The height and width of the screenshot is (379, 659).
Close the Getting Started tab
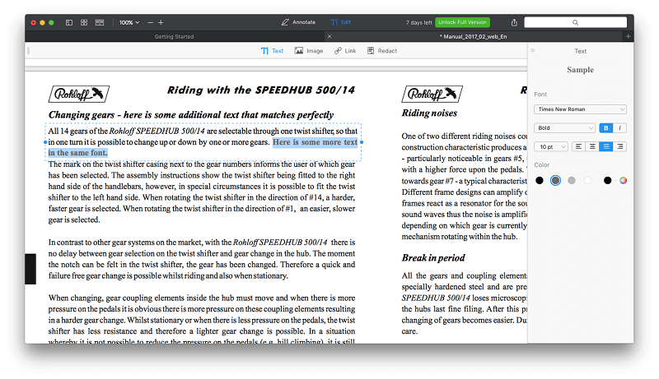(329, 36)
